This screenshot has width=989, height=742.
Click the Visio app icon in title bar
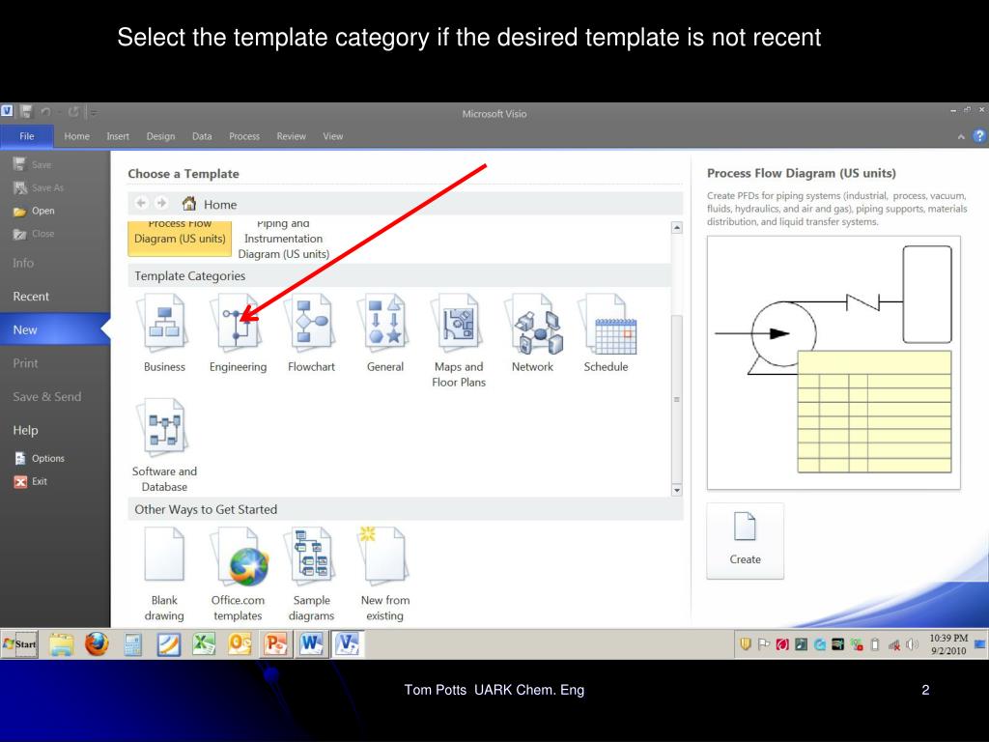click(x=7, y=111)
